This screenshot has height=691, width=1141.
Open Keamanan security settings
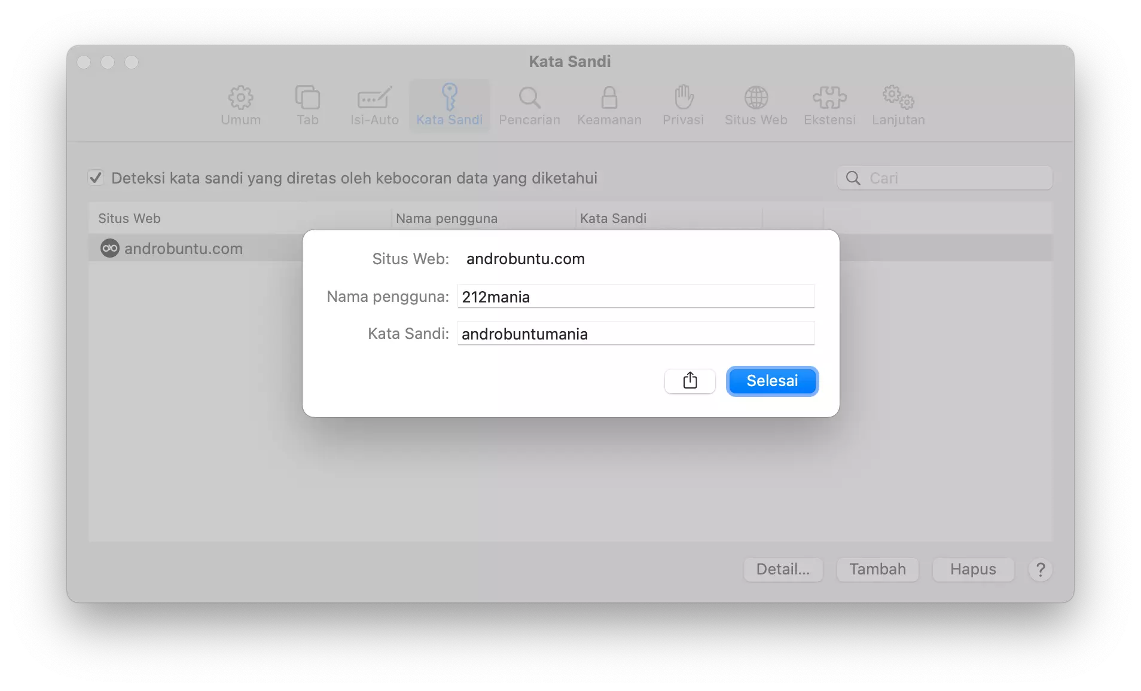(609, 105)
